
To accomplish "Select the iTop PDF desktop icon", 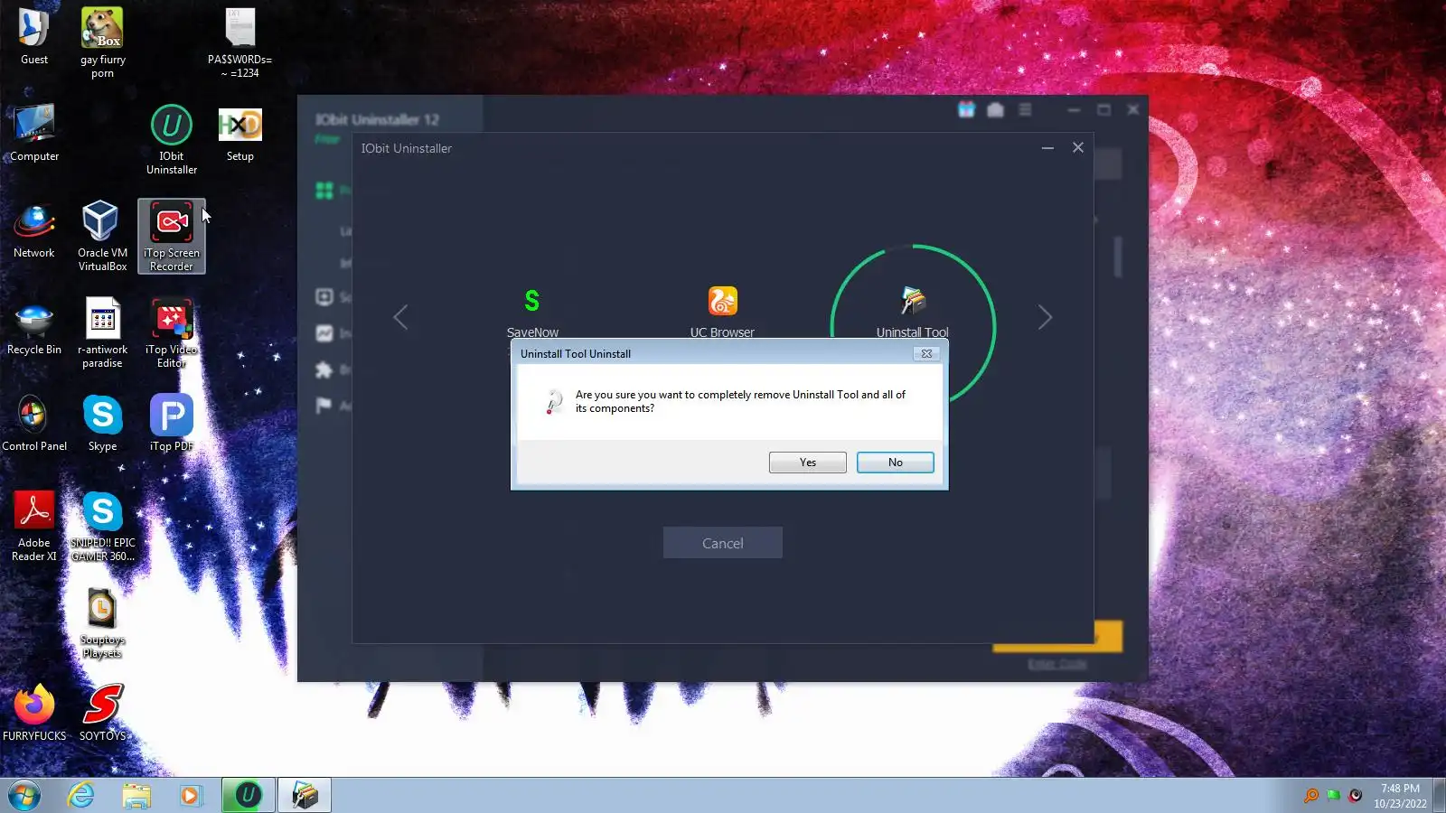I will tap(172, 423).
